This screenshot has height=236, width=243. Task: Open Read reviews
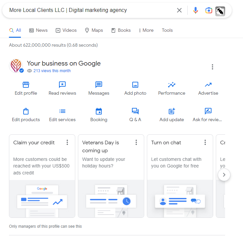pyautogui.click(x=62, y=85)
